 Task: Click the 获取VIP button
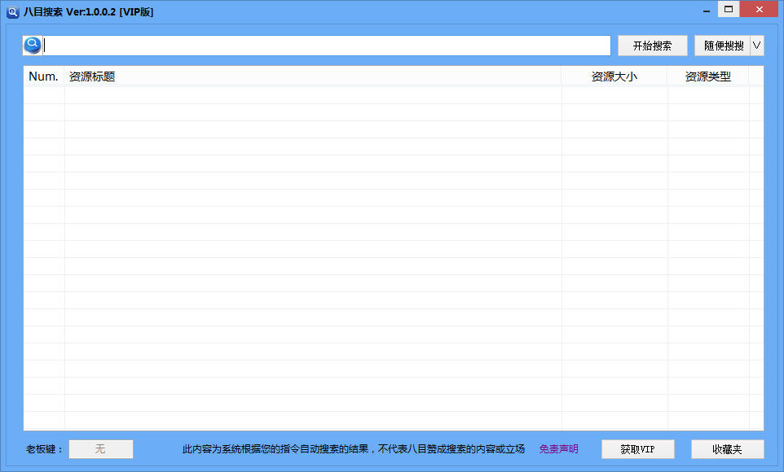pyautogui.click(x=637, y=448)
